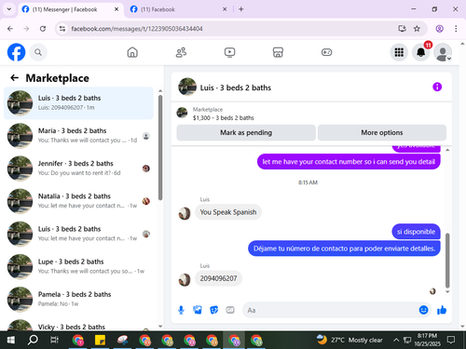Click the message input field Aa
Screen dimensions: 466x349
pyautogui.click(x=331, y=310)
